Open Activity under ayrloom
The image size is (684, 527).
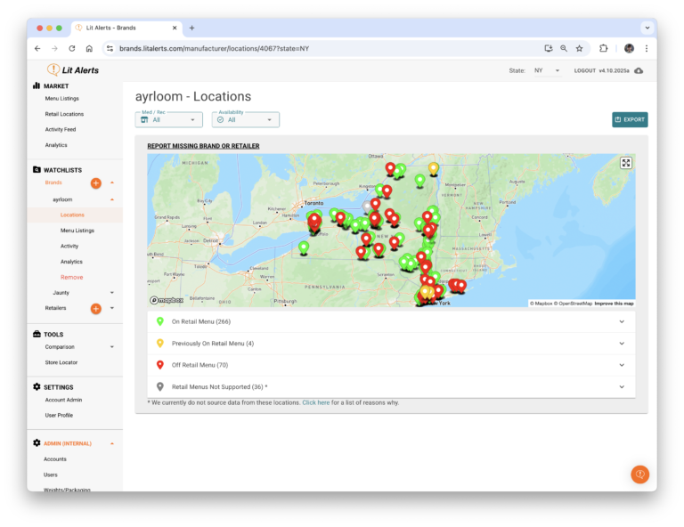(x=69, y=247)
